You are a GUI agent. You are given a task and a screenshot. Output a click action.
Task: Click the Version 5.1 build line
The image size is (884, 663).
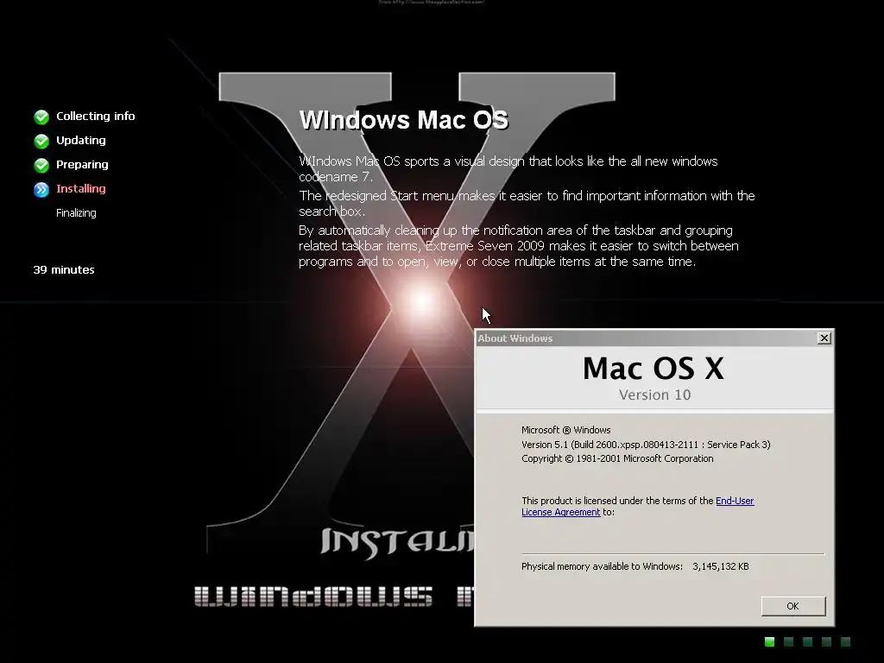646,445
